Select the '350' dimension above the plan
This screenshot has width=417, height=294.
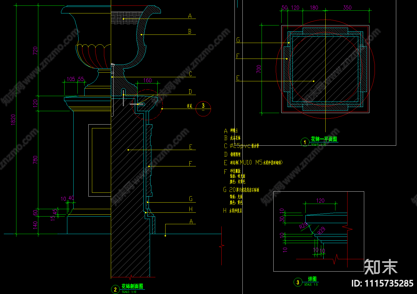[x=347, y=8]
